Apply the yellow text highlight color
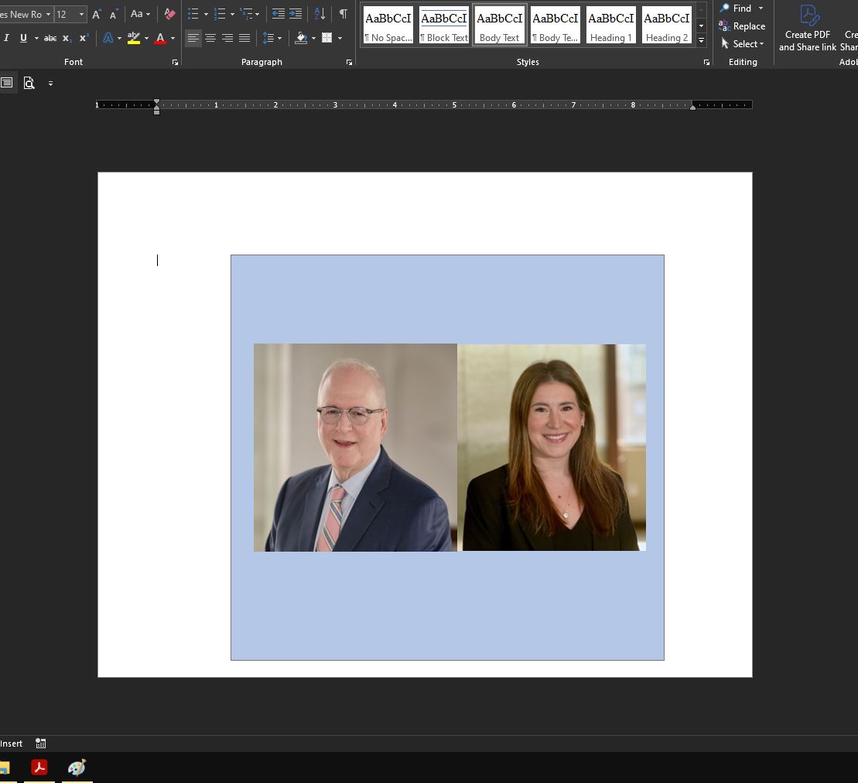 (x=134, y=38)
